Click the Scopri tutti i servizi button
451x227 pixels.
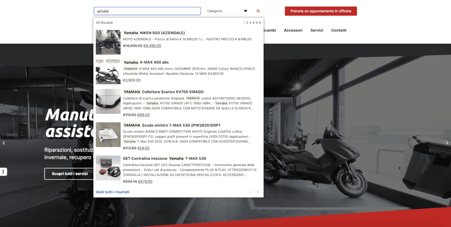coord(70,174)
